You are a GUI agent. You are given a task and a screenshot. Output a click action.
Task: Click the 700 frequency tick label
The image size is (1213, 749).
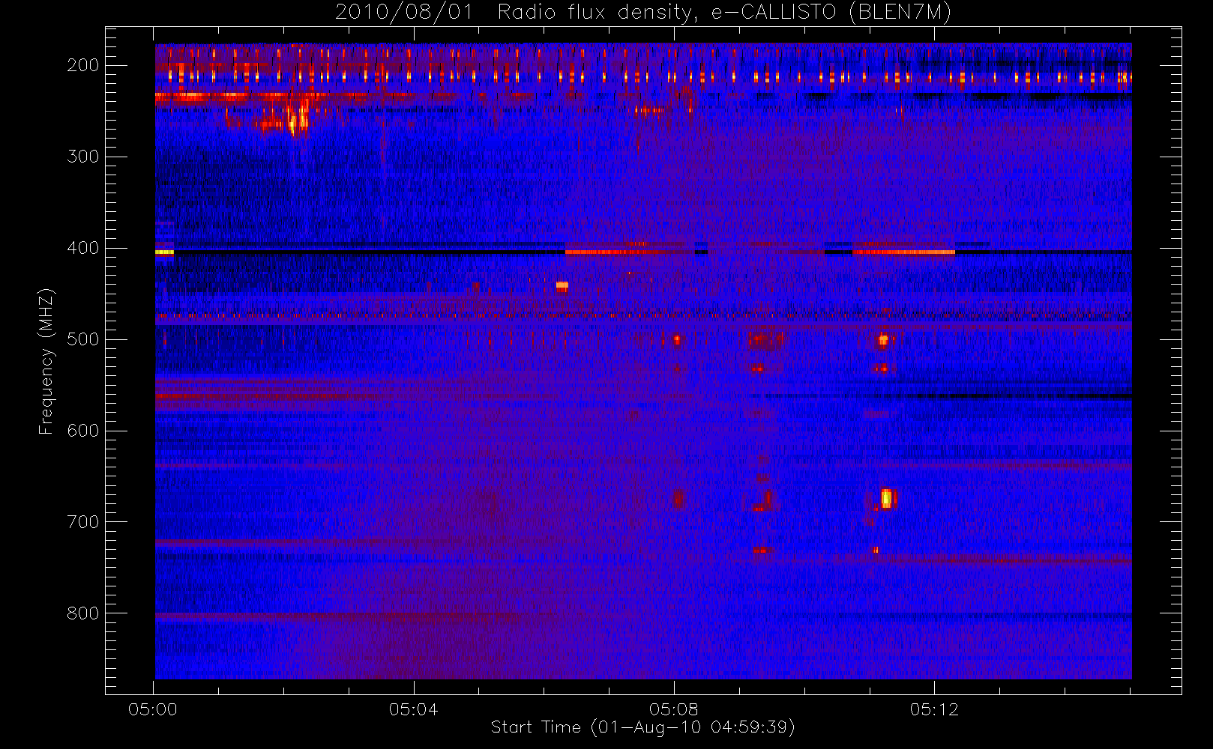83,522
